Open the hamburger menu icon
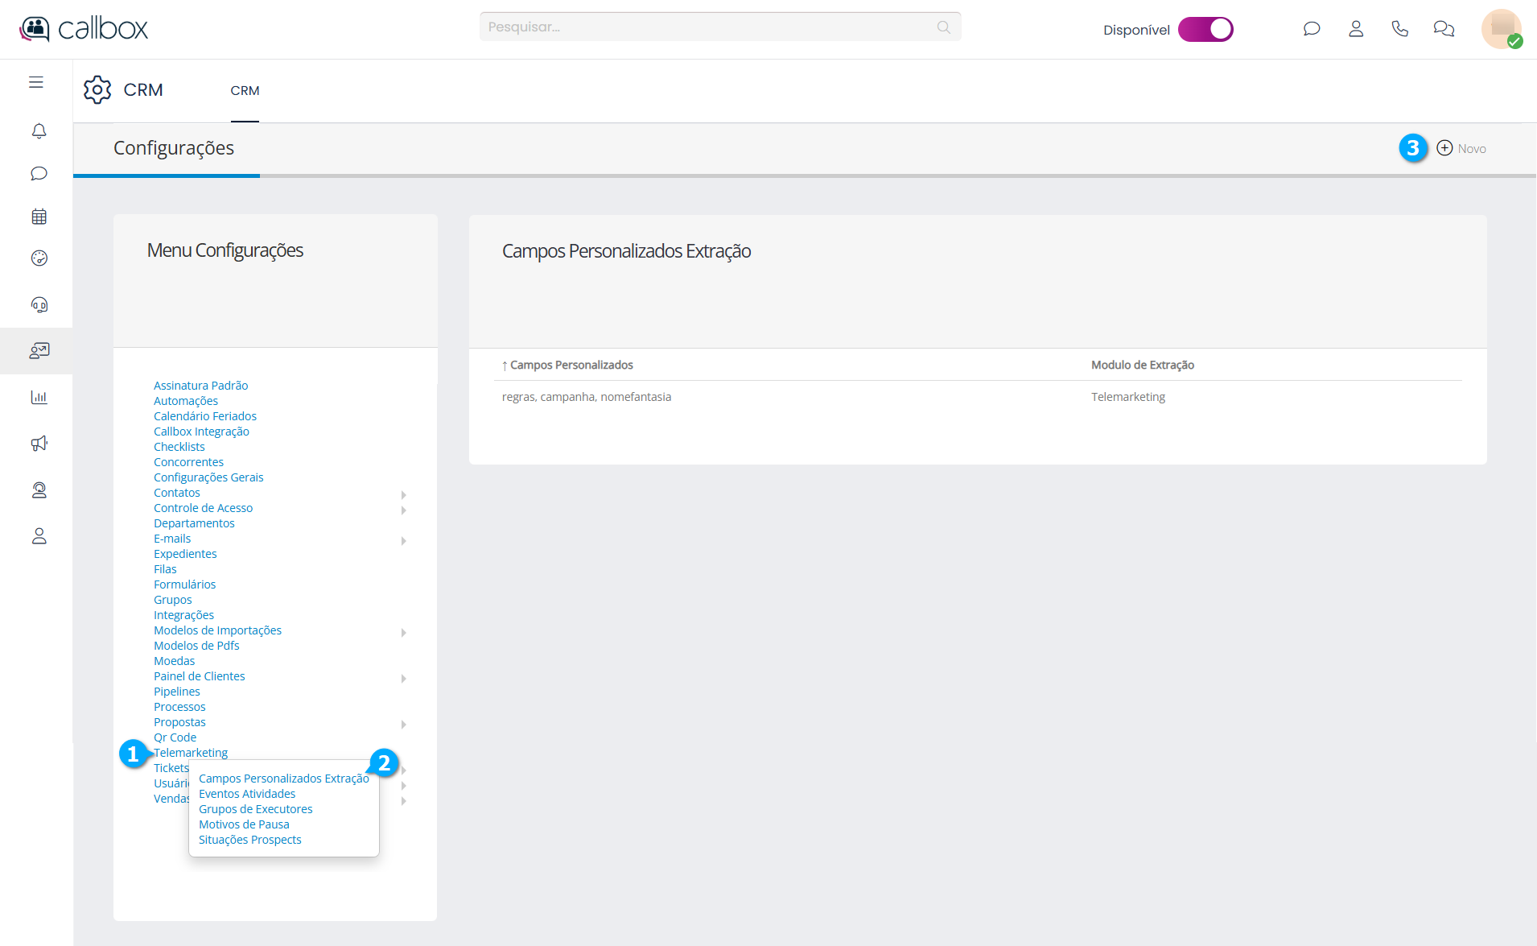Image resolution: width=1537 pixels, height=946 pixels. pos(36,82)
